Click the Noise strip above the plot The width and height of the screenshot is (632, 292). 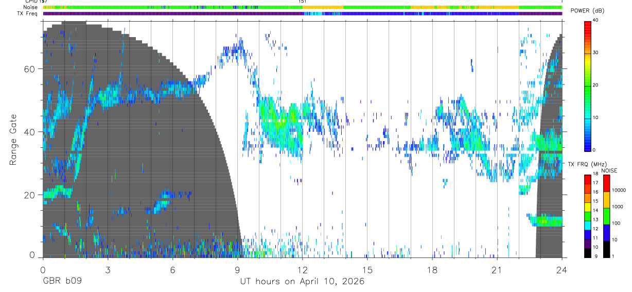tap(303, 7)
